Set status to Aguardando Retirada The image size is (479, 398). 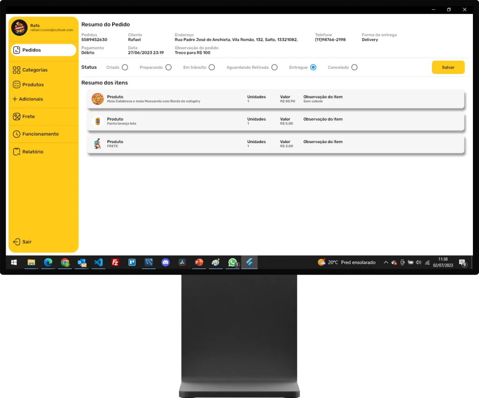[x=274, y=67]
